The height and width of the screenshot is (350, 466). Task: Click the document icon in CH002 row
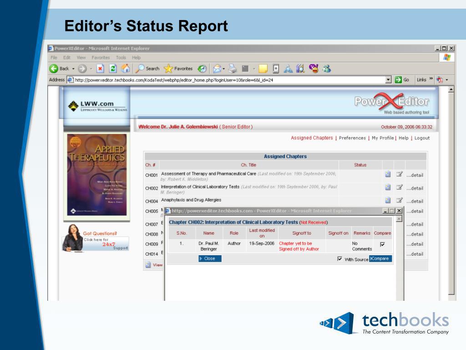click(x=388, y=187)
